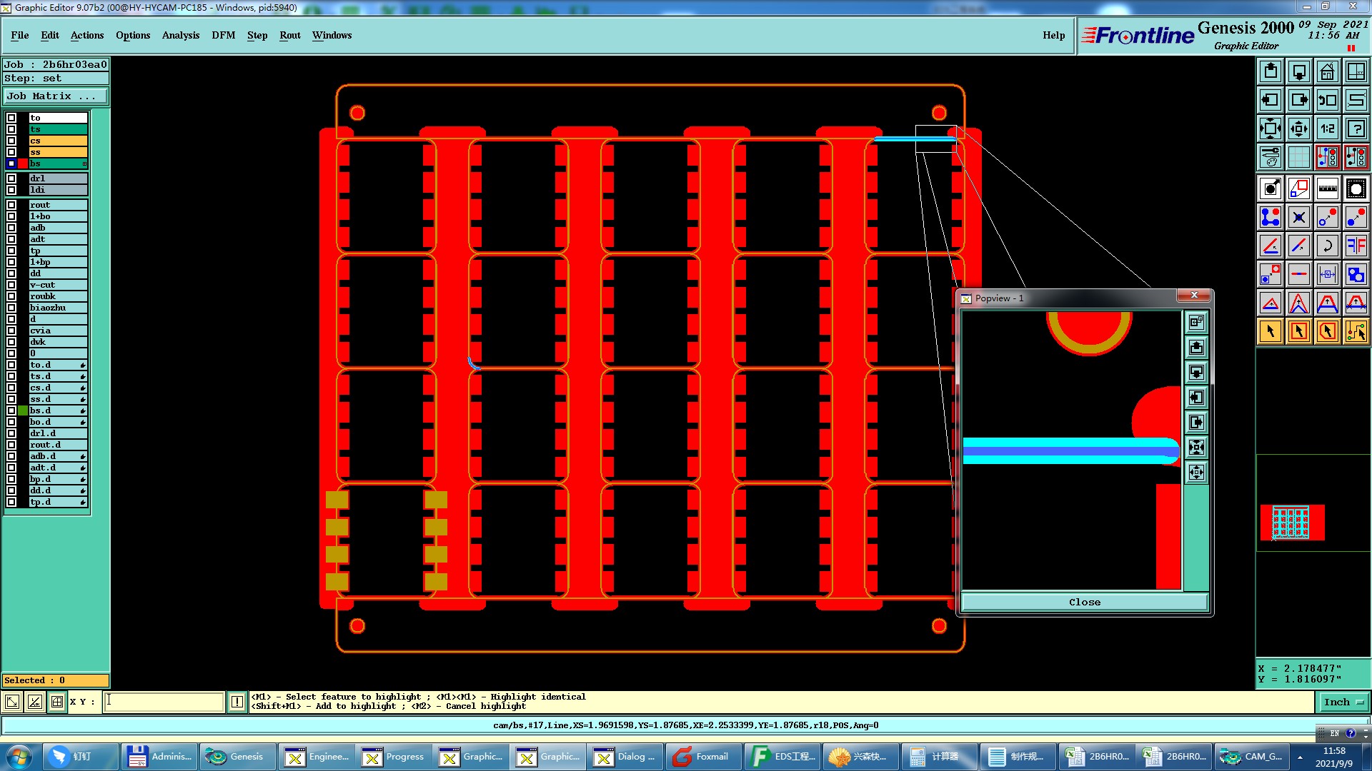The width and height of the screenshot is (1372, 771).
Task: Toggle display checkbox for drl layer
Action: coord(11,178)
